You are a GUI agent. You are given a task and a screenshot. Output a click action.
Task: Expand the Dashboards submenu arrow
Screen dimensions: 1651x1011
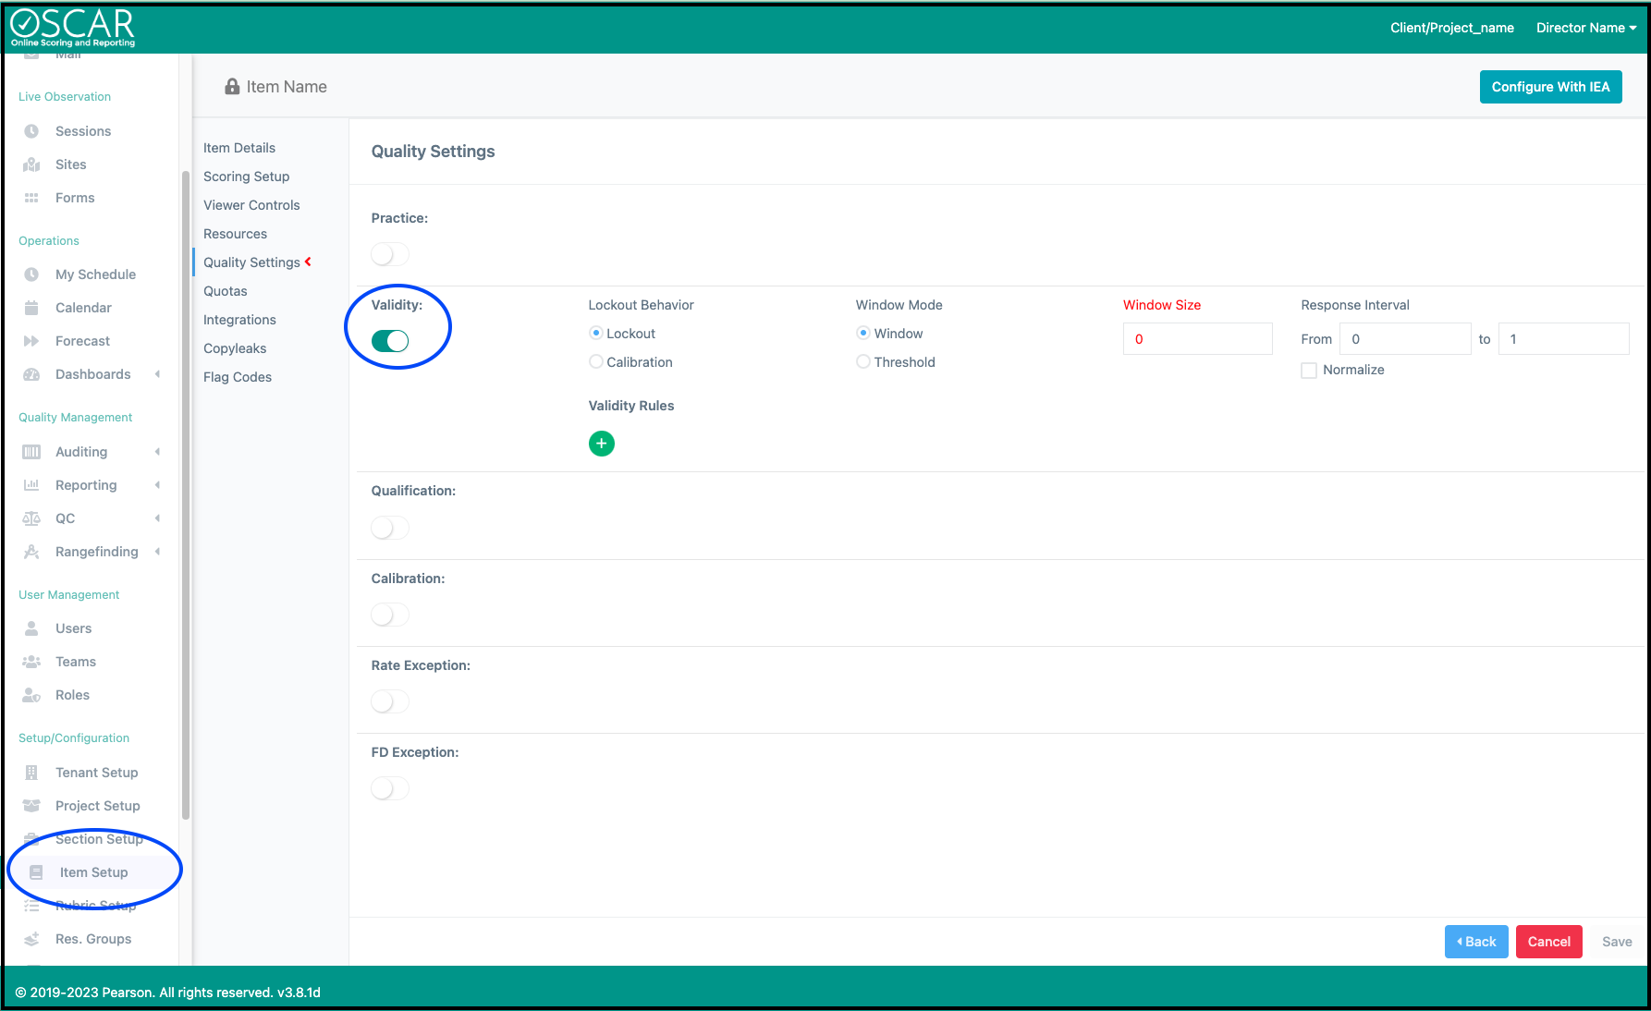click(158, 374)
